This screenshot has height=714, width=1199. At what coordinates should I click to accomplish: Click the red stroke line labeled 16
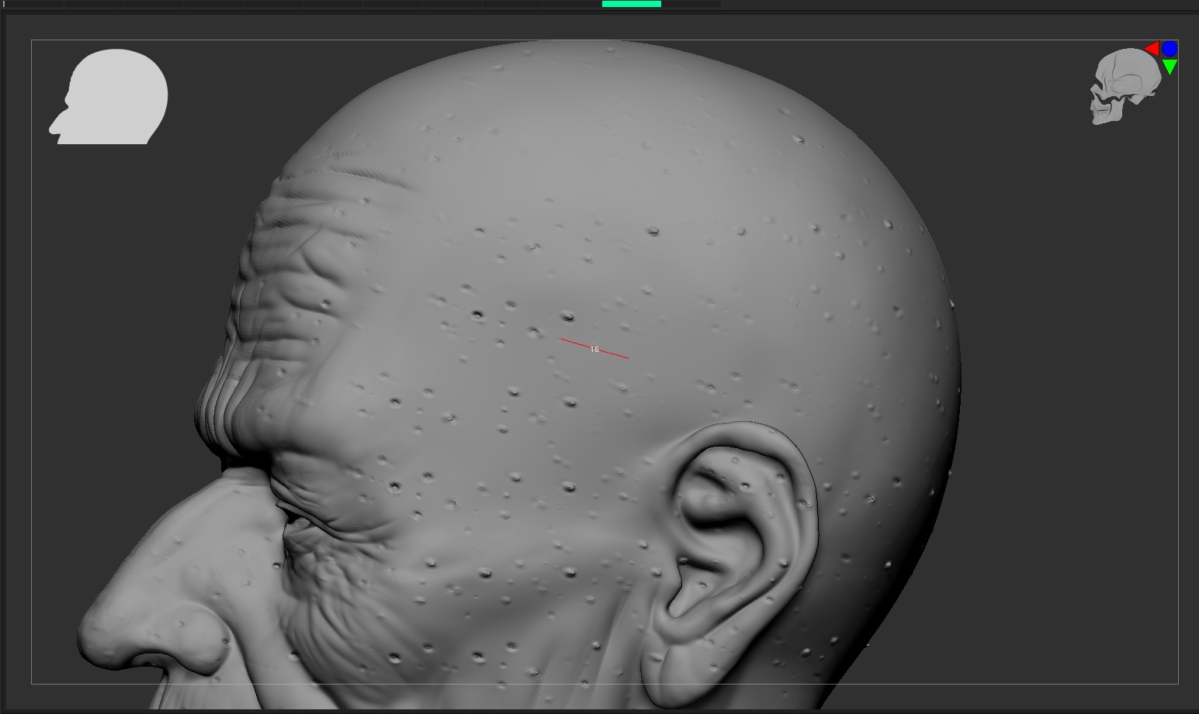(x=594, y=348)
